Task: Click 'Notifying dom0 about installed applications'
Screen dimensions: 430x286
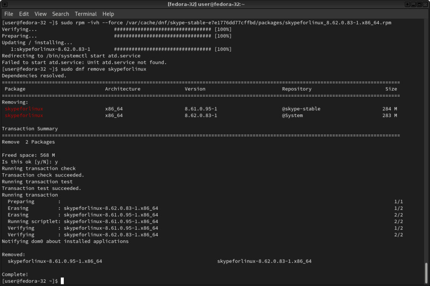Action: click(x=65, y=242)
